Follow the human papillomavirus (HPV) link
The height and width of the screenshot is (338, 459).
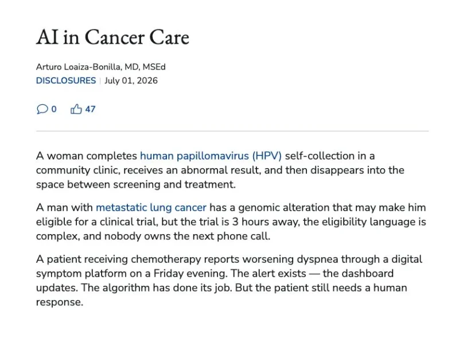[211, 156]
